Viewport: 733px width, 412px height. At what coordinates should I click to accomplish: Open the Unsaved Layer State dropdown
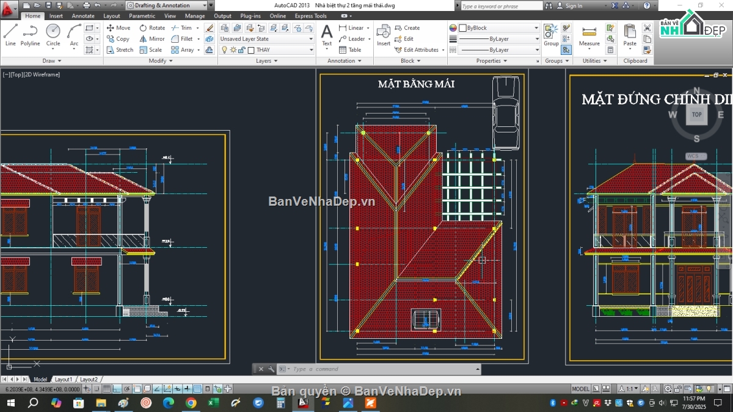tap(266, 38)
